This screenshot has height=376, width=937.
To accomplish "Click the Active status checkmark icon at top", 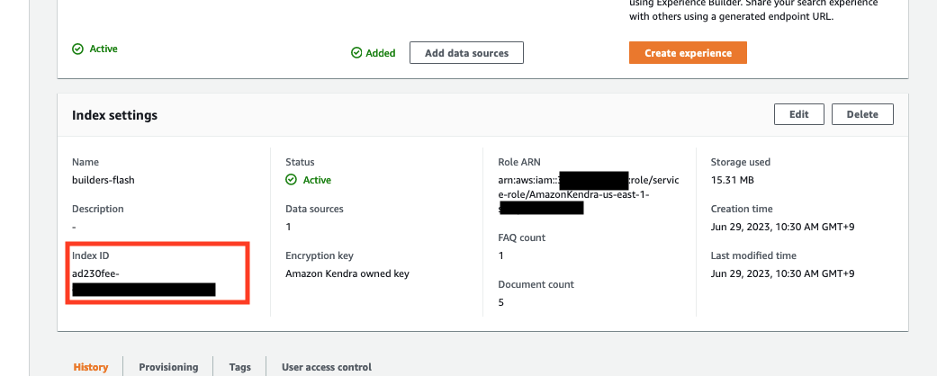I will pos(77,49).
